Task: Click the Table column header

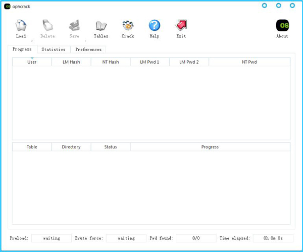Action: [x=32, y=147]
